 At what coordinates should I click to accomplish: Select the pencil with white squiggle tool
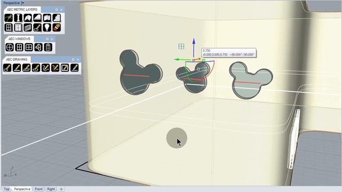pos(45,68)
